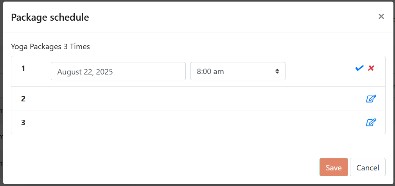395x186 pixels.
Task: Click the Package schedule title text
Action: point(50,17)
